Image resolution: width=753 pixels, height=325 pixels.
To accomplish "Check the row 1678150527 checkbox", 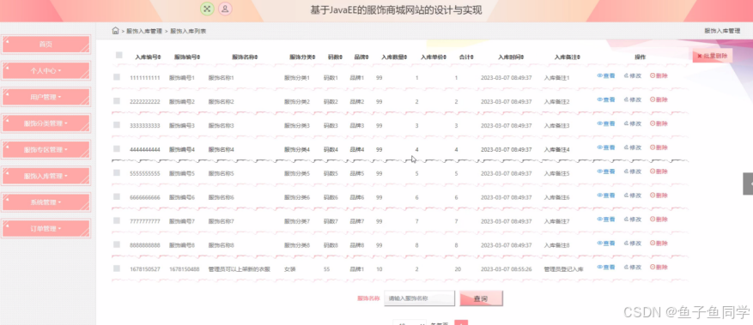I will (x=117, y=268).
